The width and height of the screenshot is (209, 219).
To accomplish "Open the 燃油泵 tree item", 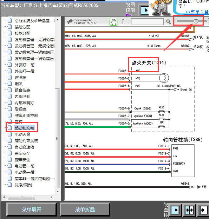I will pyautogui.click(x=20, y=78).
